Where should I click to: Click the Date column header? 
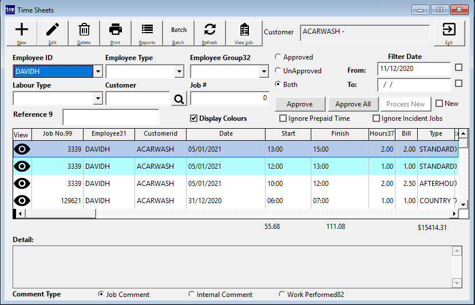(x=225, y=134)
